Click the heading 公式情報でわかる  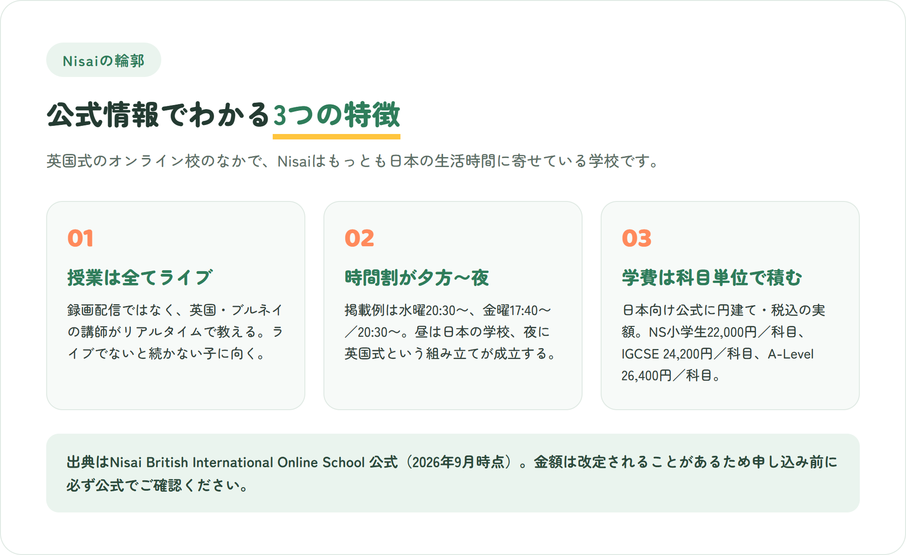pyautogui.click(x=159, y=115)
